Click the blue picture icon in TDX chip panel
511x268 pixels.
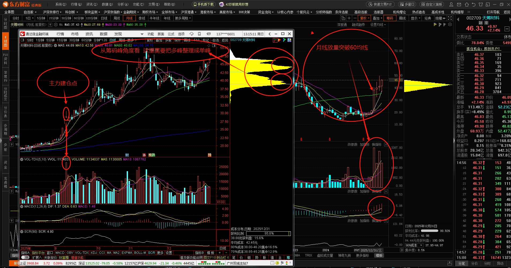coord(289,40)
